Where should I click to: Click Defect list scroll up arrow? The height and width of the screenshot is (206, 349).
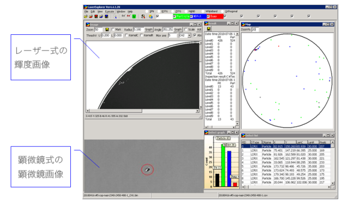point(333,142)
